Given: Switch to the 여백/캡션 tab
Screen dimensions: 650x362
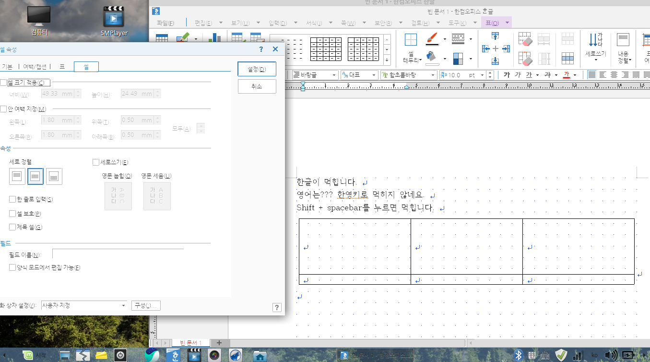Looking at the screenshot, I should pyautogui.click(x=35, y=67).
